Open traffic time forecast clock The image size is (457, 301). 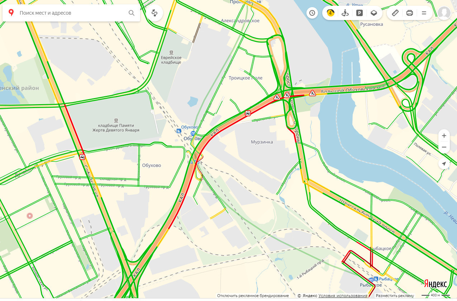pyautogui.click(x=312, y=13)
